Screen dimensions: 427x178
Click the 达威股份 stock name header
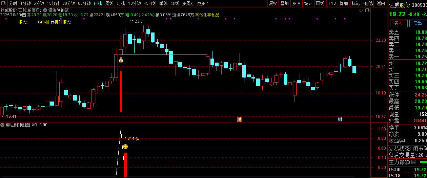pyautogui.click(x=399, y=5)
